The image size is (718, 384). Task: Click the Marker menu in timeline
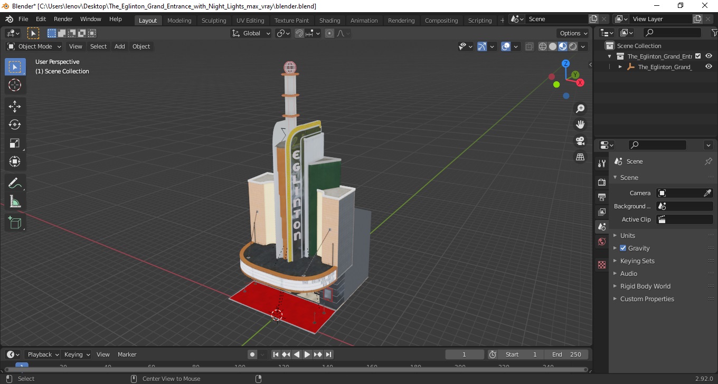(127, 354)
